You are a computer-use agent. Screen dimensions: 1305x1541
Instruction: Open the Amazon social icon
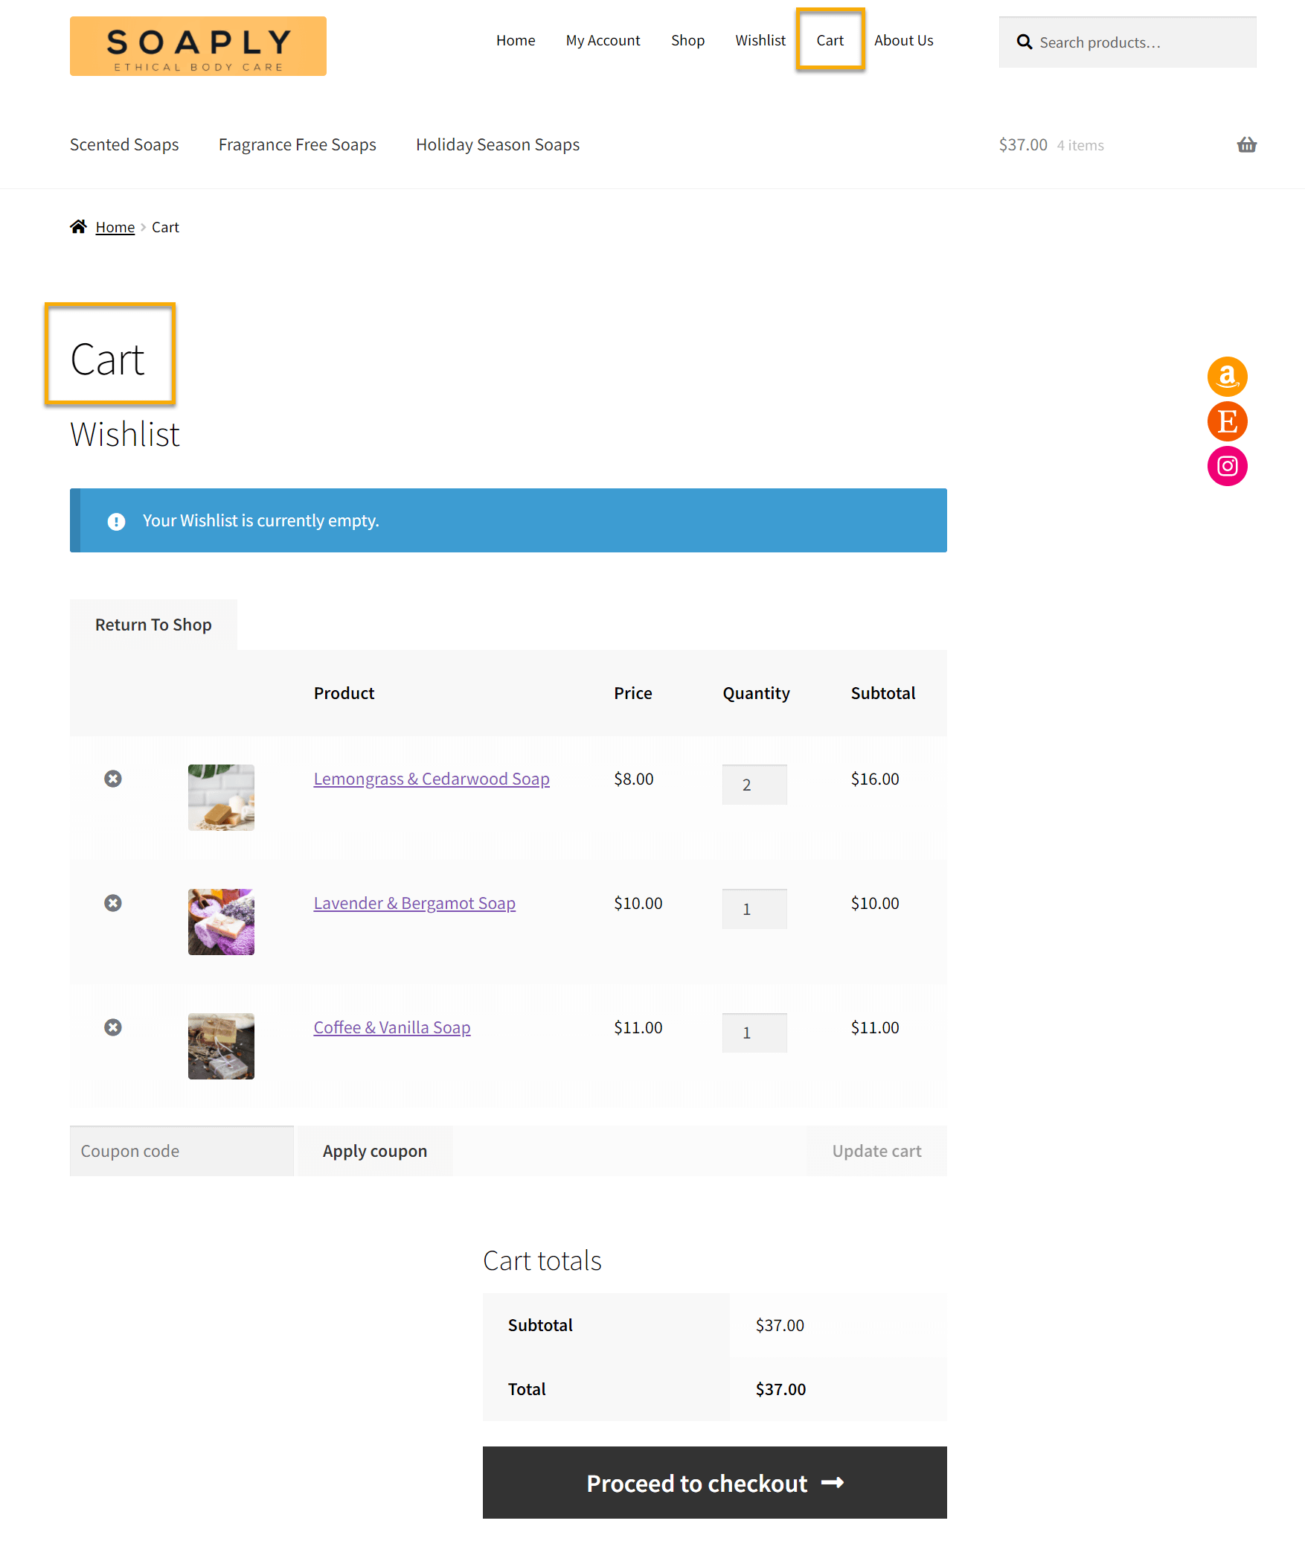click(x=1227, y=376)
